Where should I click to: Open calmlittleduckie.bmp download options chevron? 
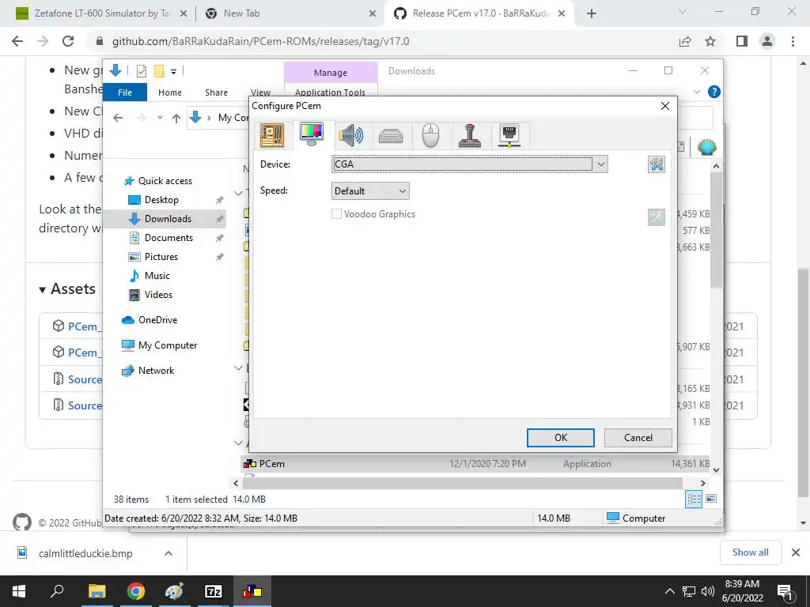click(x=168, y=553)
